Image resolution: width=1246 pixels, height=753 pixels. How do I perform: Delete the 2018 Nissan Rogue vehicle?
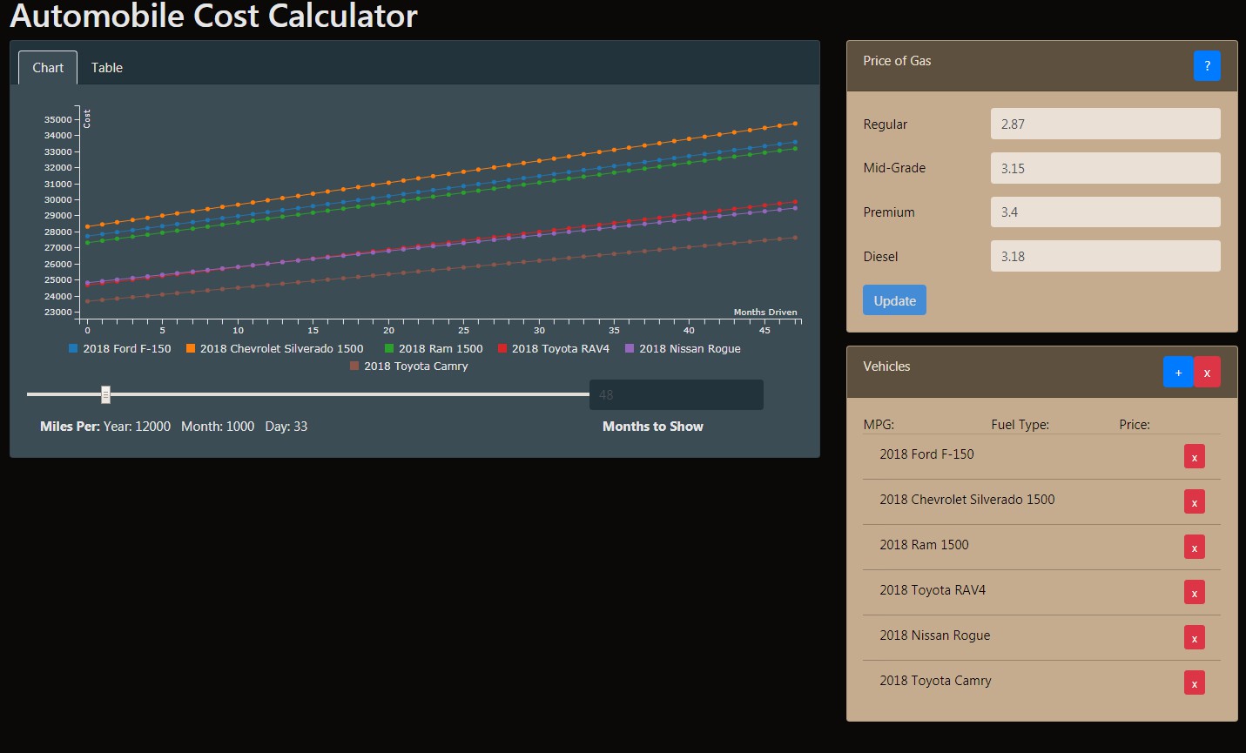tap(1194, 638)
